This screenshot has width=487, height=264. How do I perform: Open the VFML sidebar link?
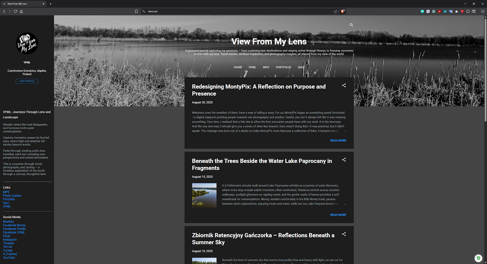point(7,207)
